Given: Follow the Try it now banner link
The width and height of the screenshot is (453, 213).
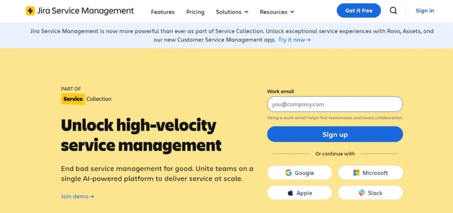Looking at the screenshot, I should [294, 40].
